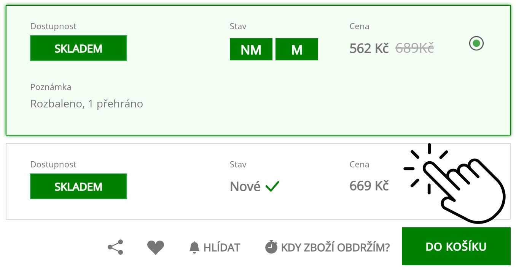
Task: Click the Nové condition text
Action: point(245,186)
